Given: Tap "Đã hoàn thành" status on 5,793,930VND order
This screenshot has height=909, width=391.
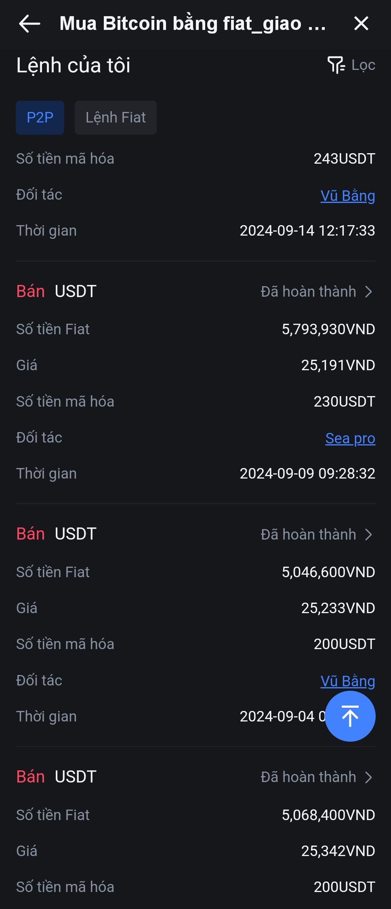Looking at the screenshot, I should [x=308, y=292].
